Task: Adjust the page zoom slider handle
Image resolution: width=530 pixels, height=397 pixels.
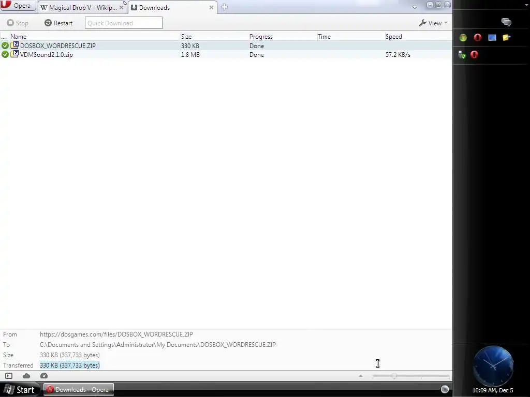Action: 394,376
